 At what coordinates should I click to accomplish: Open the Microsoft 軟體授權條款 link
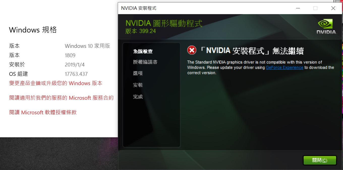(x=42, y=112)
